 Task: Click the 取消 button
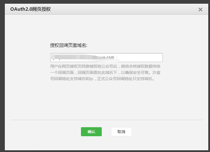point(121,132)
